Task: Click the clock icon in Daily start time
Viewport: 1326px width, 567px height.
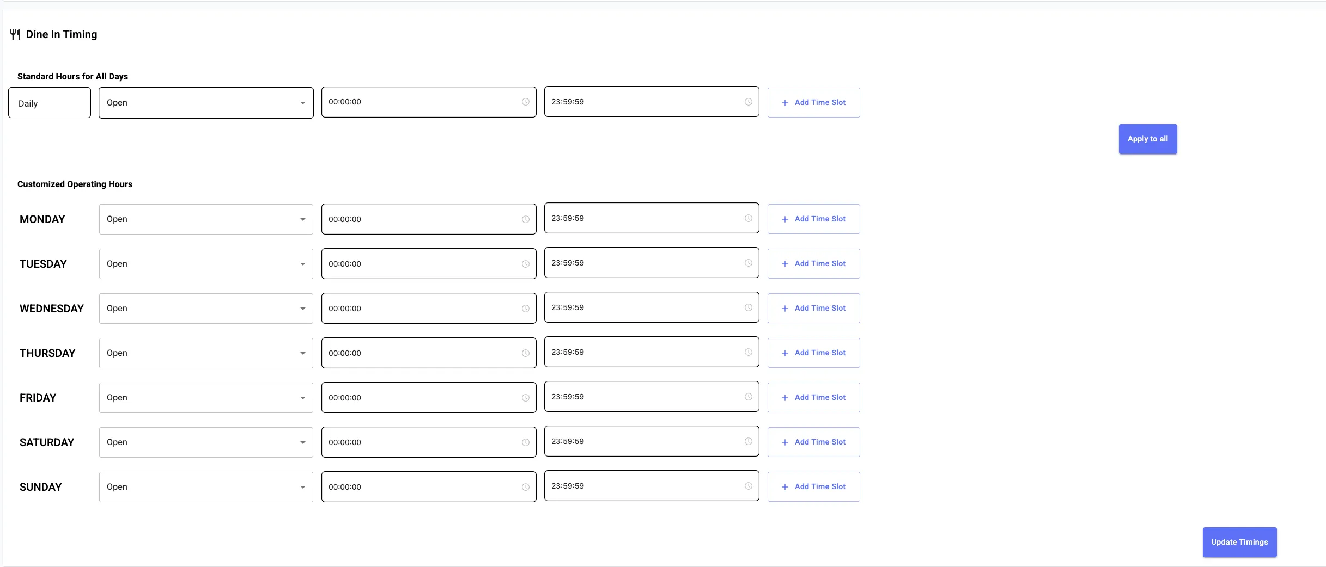Action: tap(526, 102)
